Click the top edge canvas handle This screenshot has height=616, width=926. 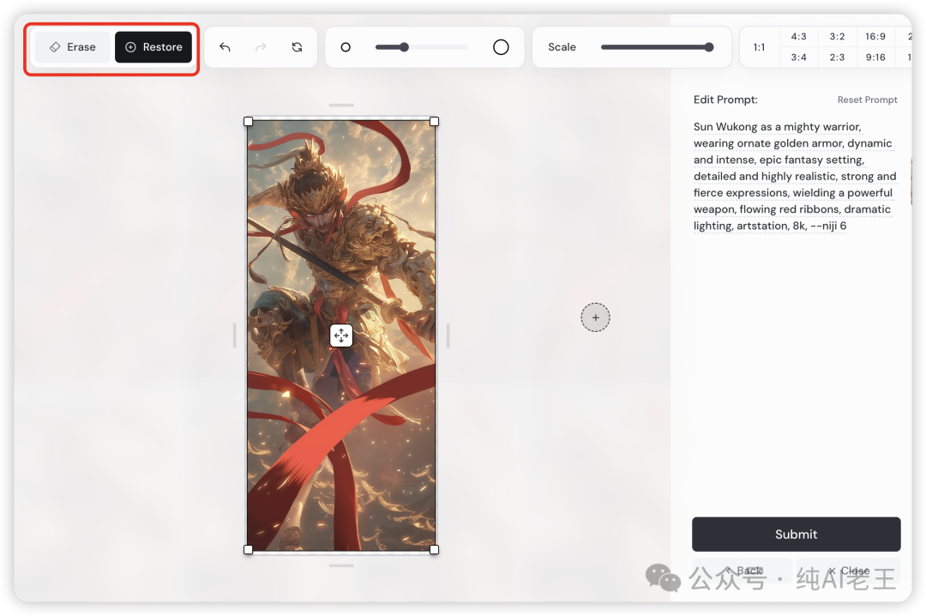tap(341, 106)
